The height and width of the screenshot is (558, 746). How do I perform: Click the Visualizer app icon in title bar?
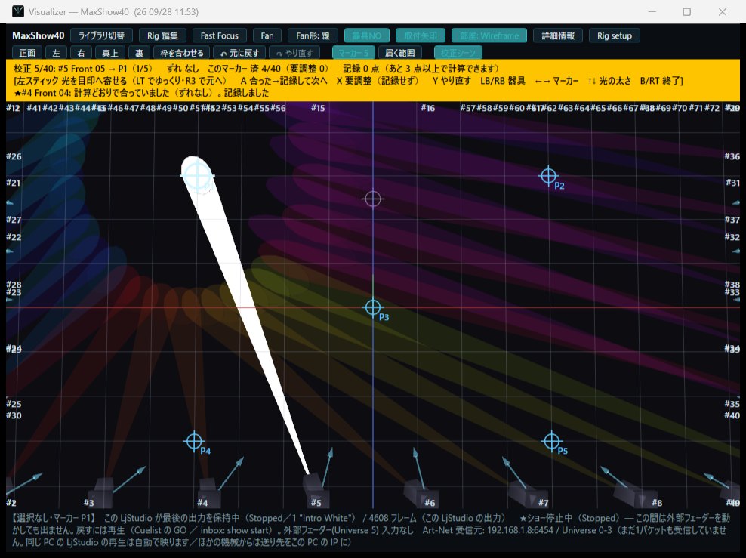(18, 11)
